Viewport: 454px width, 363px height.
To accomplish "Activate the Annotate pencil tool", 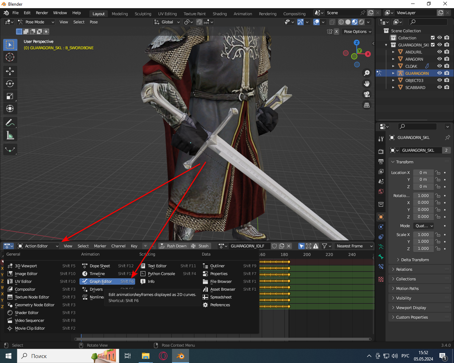I will [x=10, y=123].
